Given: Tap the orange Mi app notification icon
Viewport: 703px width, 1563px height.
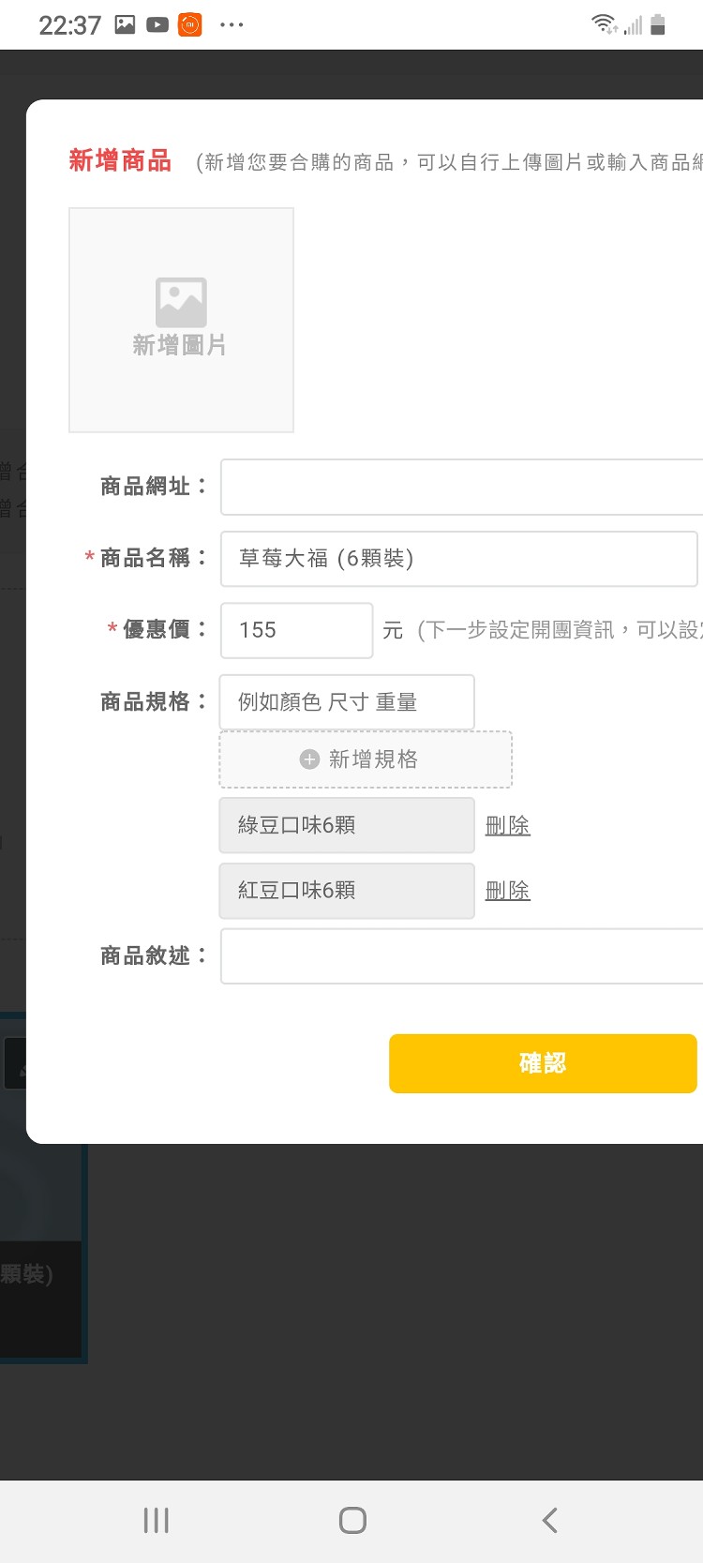Looking at the screenshot, I should coord(190,24).
